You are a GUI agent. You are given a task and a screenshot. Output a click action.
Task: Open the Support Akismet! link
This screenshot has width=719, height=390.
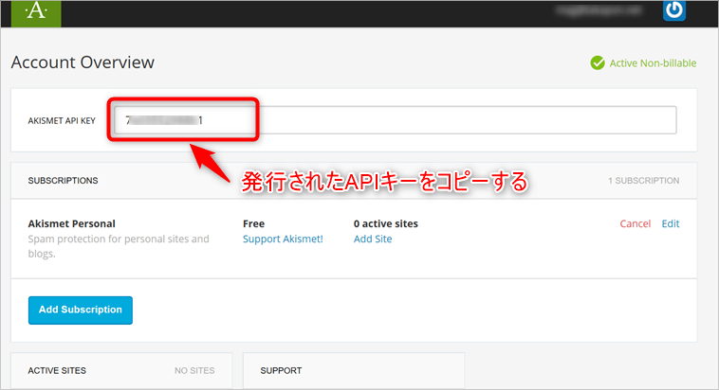coord(283,239)
